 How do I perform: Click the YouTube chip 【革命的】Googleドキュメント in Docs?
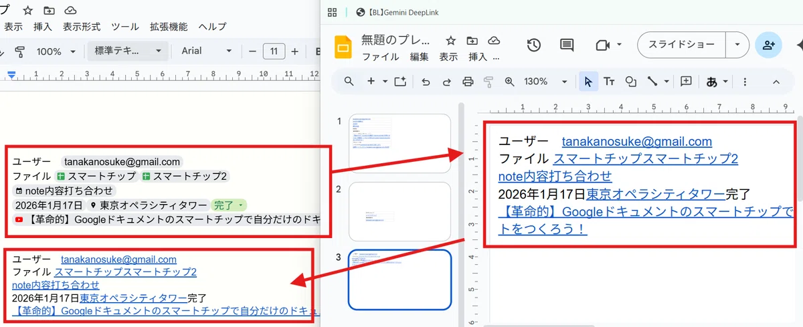[167, 219]
